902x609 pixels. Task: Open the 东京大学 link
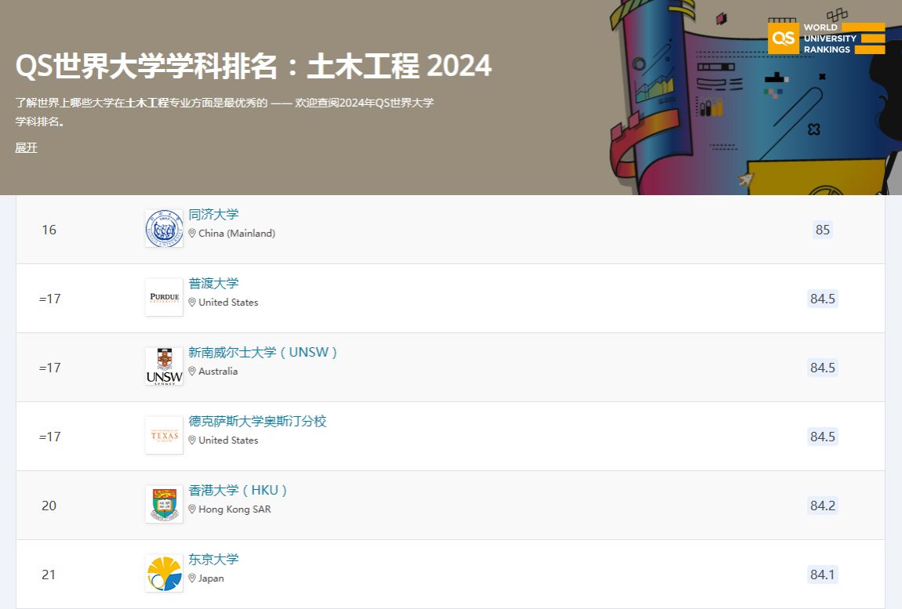click(213, 560)
